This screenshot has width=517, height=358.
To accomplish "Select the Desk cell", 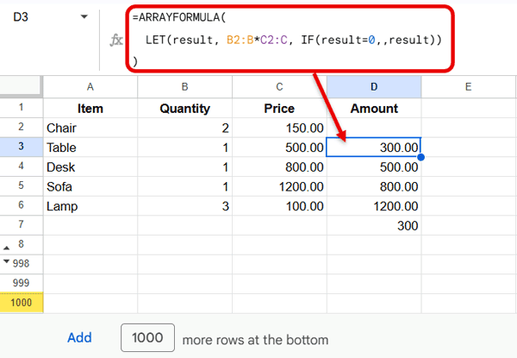I will [90, 166].
